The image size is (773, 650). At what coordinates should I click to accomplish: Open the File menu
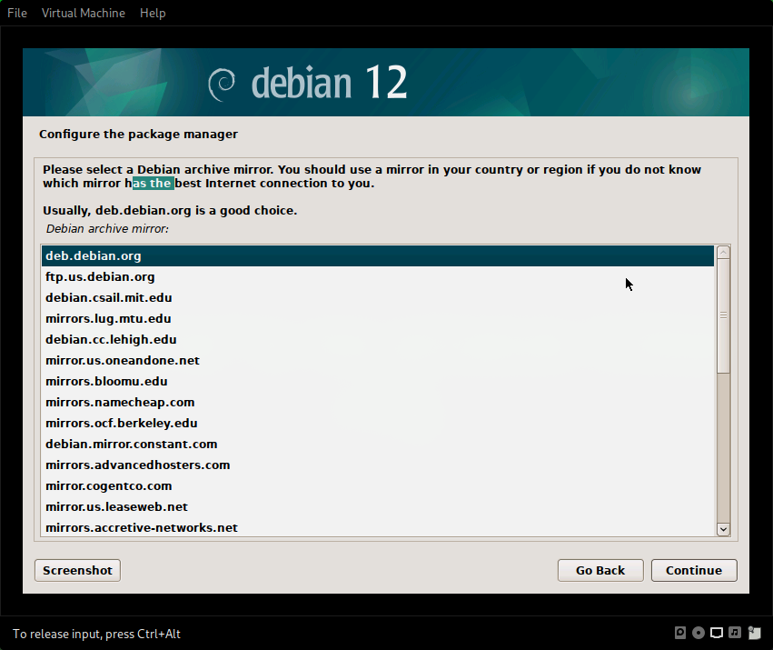(16, 13)
